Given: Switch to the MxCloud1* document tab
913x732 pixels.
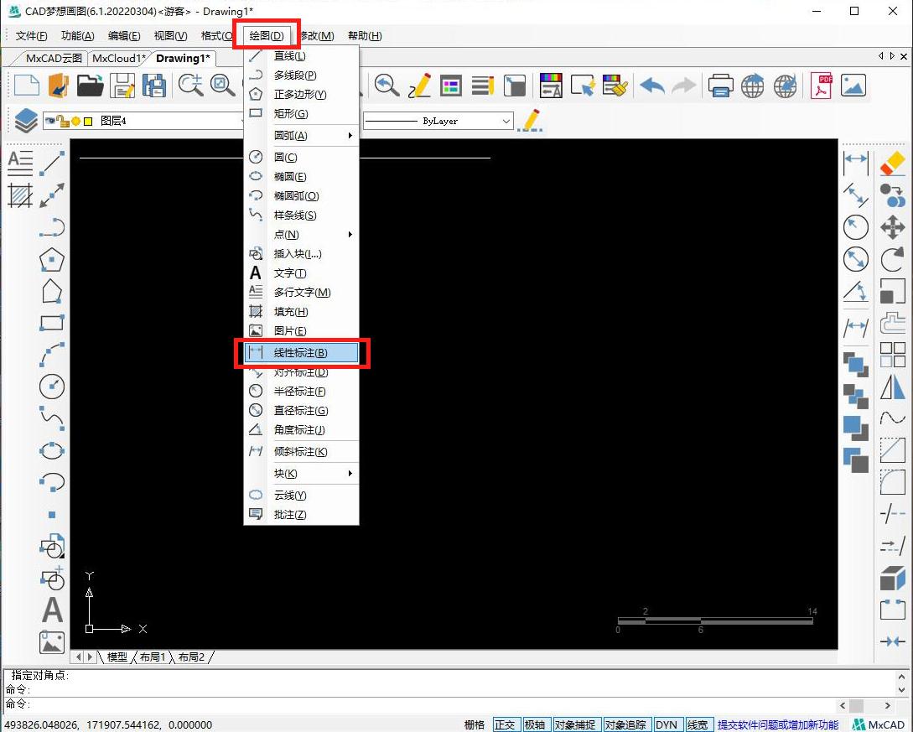Looking at the screenshot, I should pos(119,59).
